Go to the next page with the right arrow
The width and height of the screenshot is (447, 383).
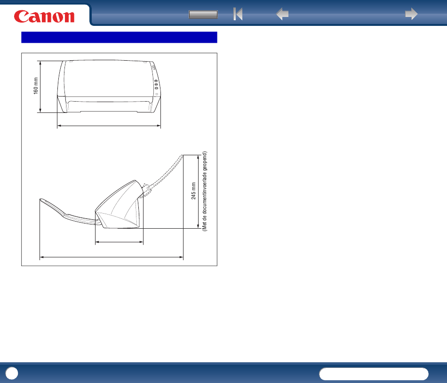tap(411, 14)
